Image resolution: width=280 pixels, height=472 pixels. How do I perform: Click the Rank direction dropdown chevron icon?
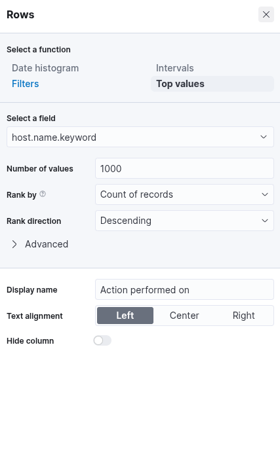coord(265,221)
